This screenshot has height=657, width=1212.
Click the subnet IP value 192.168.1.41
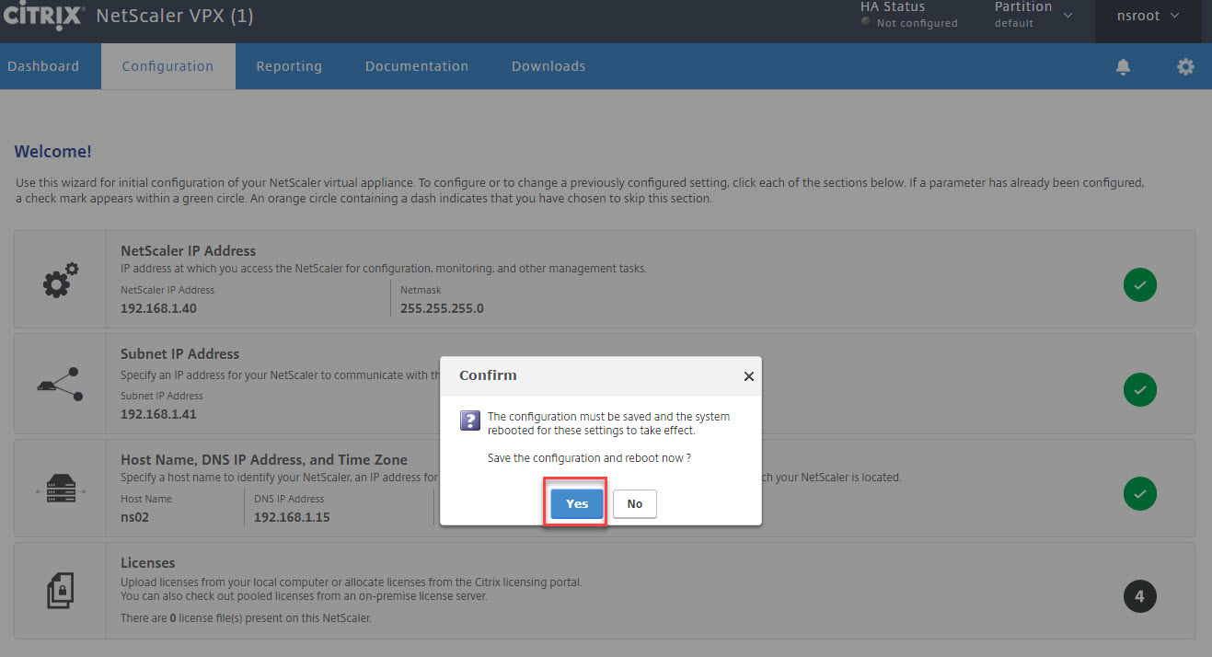click(158, 414)
